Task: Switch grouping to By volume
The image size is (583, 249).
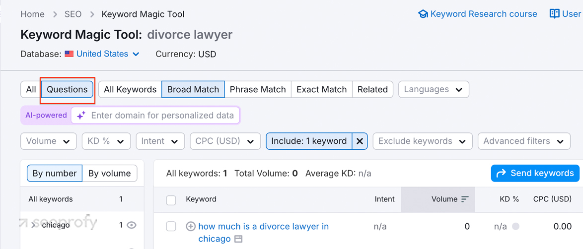Action: tap(109, 174)
